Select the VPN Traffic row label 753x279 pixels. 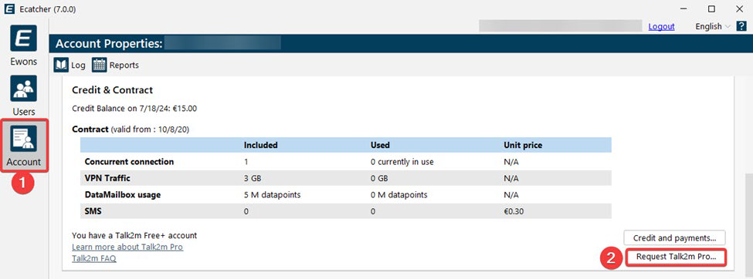pos(107,178)
